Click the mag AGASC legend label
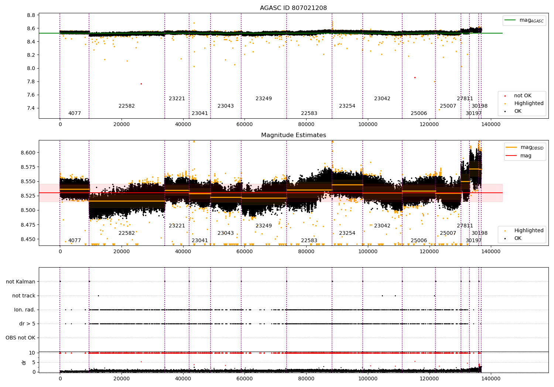The height and width of the screenshot is (387, 554). [x=531, y=20]
